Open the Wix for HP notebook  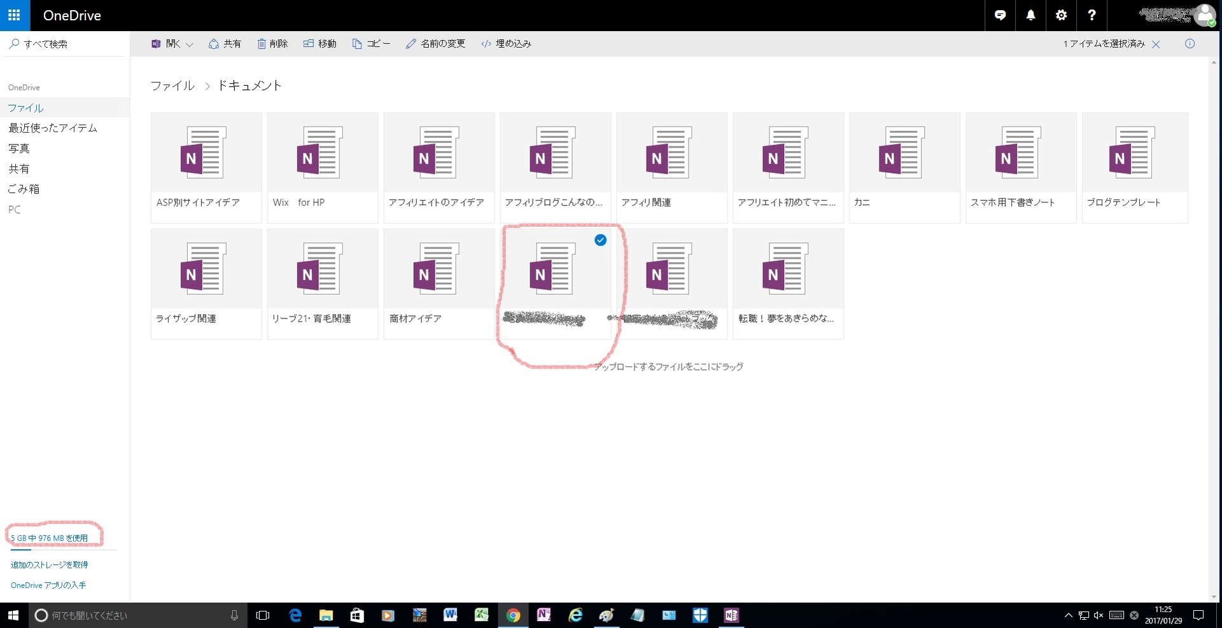coord(323,168)
